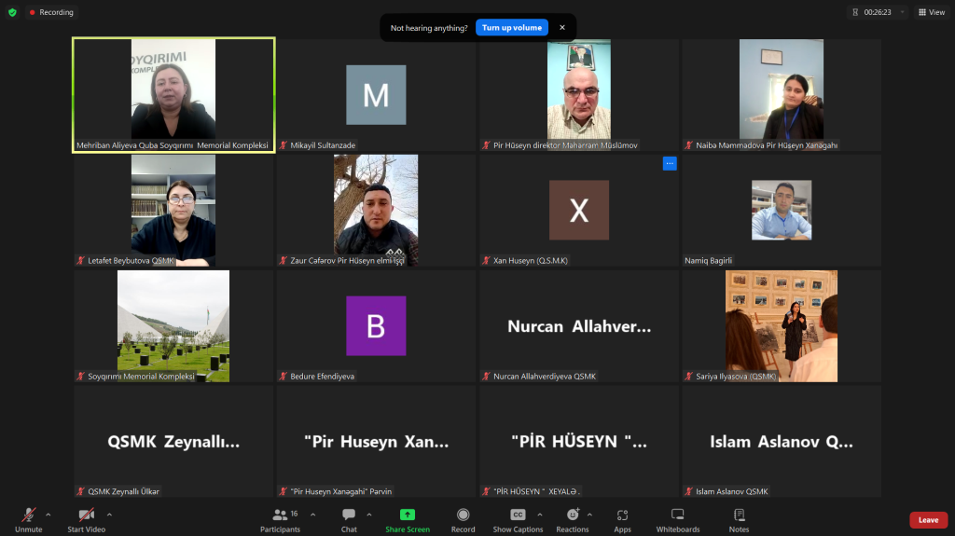955x536 pixels.
Task: Leave the meeting
Action: pos(928,520)
